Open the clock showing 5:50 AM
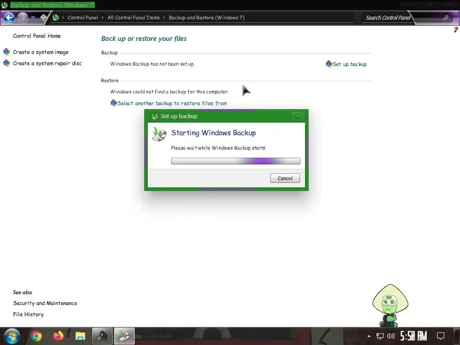The height and width of the screenshot is (345, 460). point(414,336)
